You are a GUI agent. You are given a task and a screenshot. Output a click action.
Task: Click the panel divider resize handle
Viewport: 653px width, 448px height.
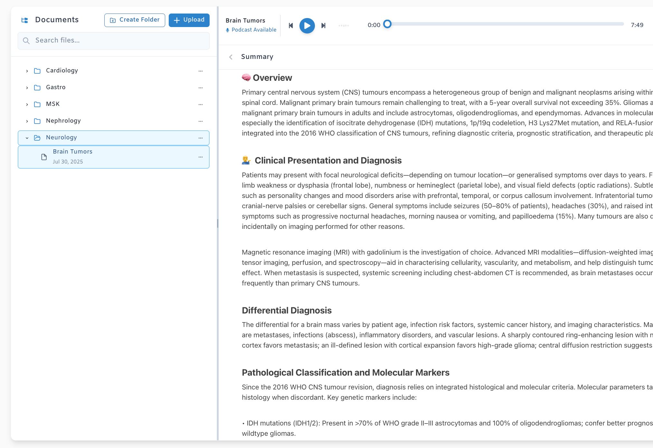[218, 223]
